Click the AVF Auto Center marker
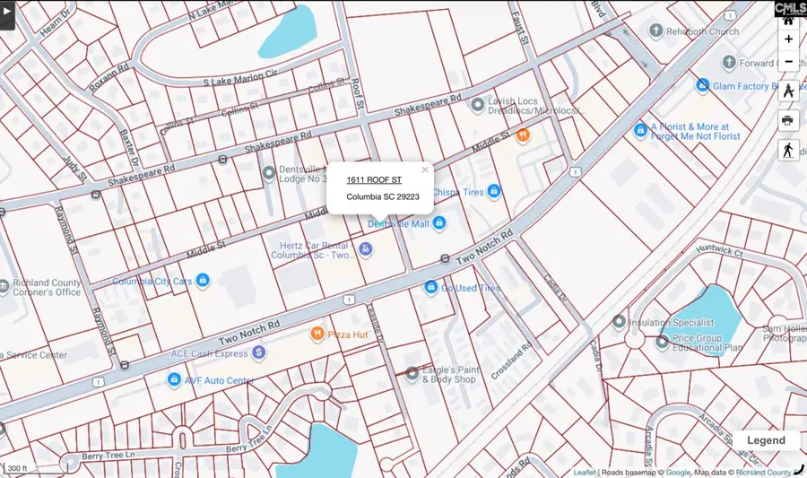807x478 pixels. coord(175,380)
